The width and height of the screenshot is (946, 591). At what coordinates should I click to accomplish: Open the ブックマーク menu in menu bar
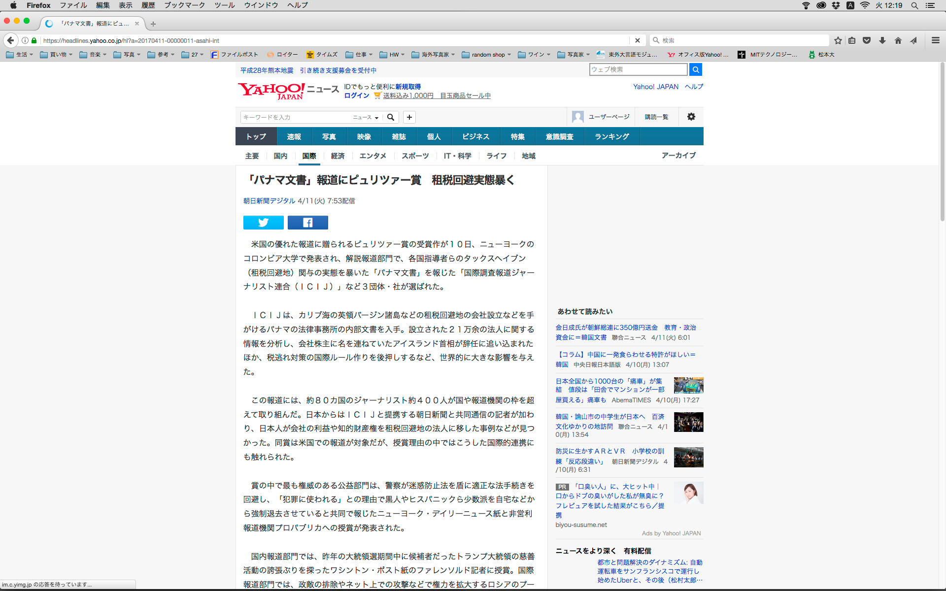click(184, 5)
